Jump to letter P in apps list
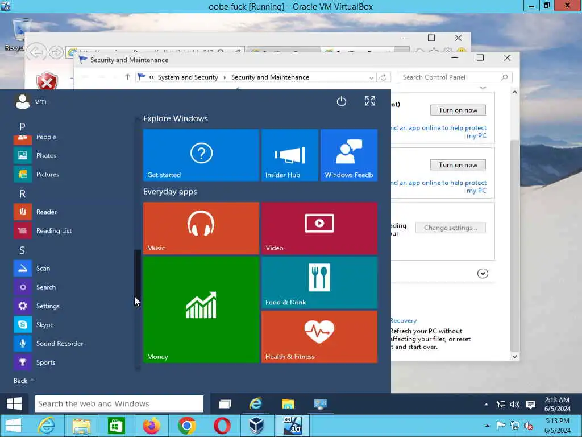 [22, 127]
